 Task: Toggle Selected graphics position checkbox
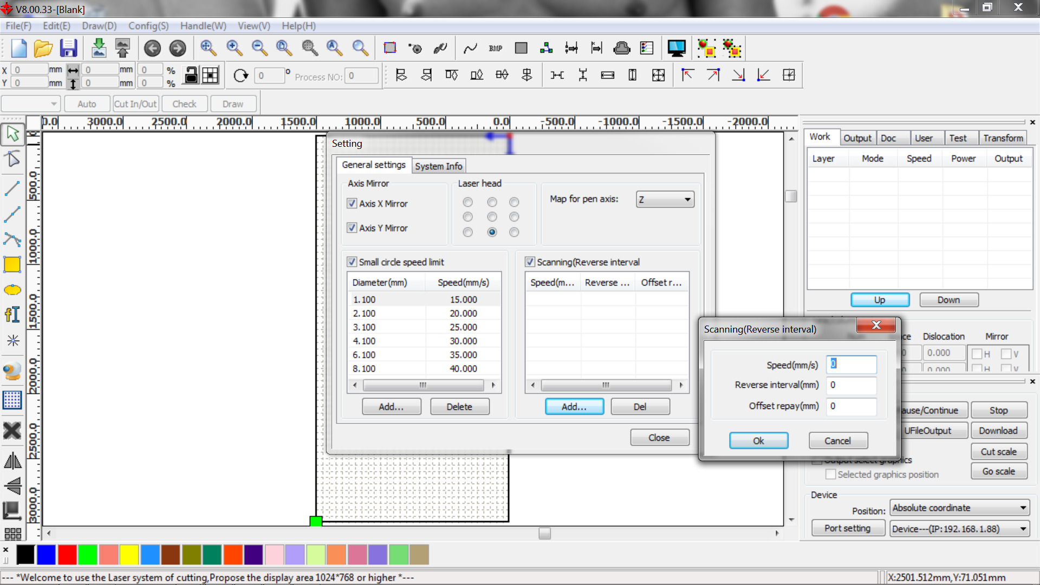click(x=830, y=474)
